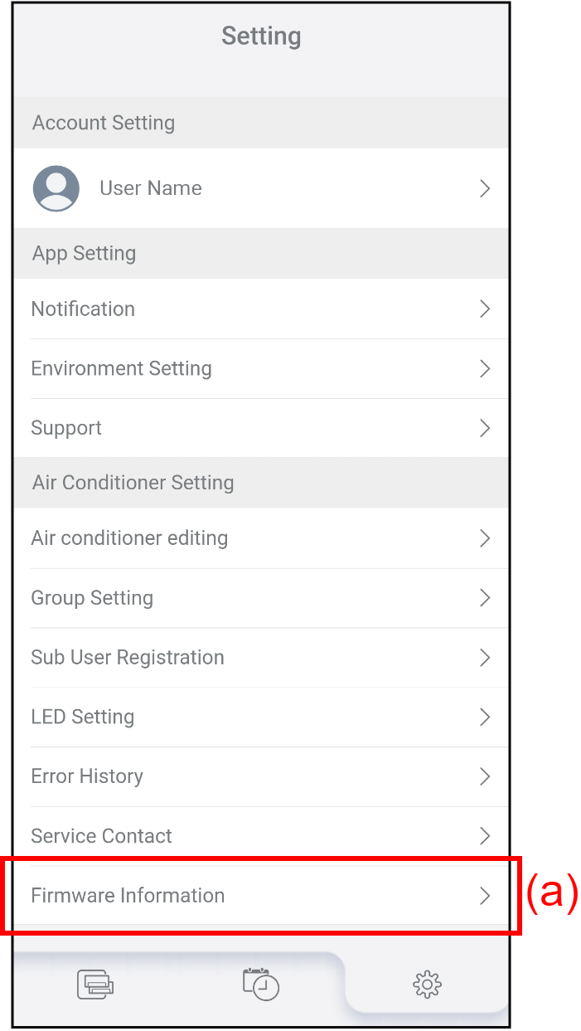Image resolution: width=581 pixels, height=1031 pixels.
Task: Open the schedule timer tab icon
Action: click(261, 984)
